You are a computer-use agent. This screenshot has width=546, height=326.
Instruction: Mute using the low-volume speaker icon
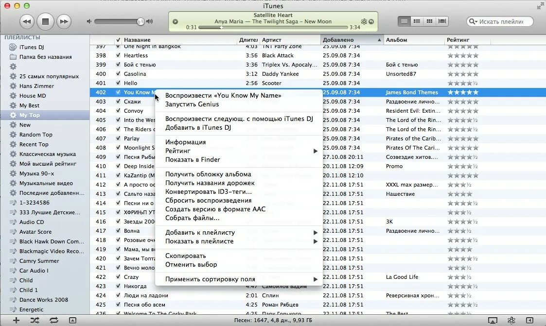[x=89, y=21]
